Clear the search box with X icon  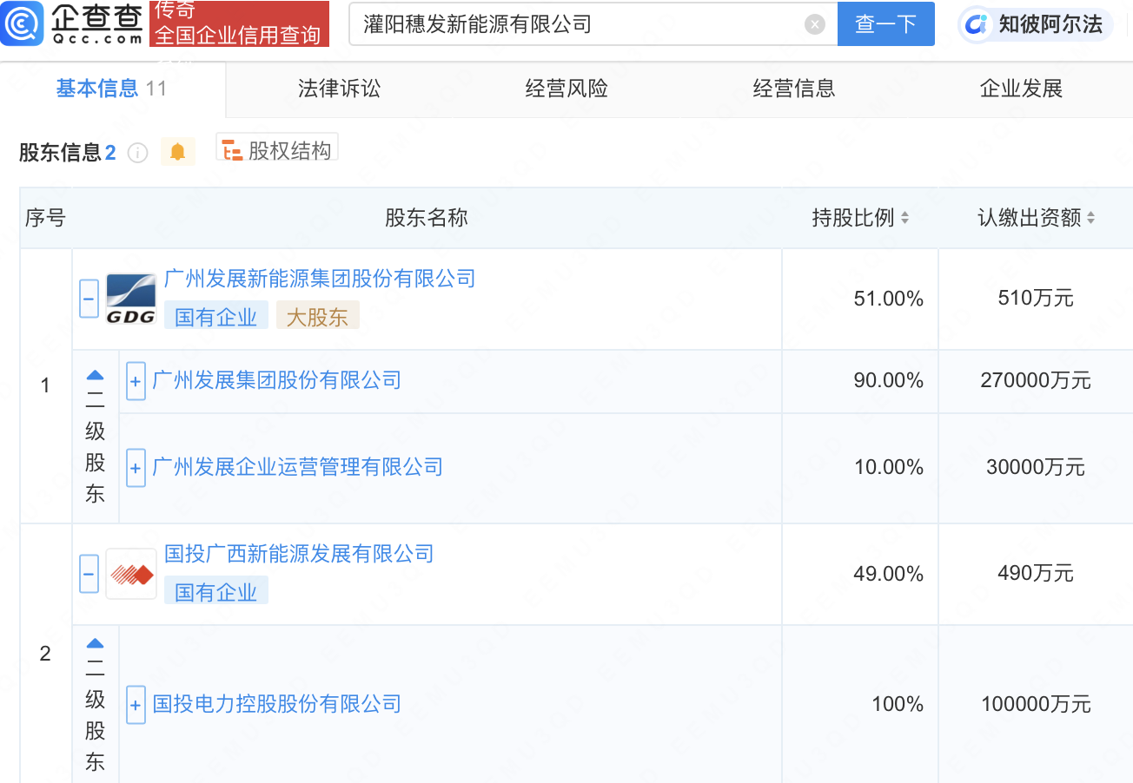(814, 24)
